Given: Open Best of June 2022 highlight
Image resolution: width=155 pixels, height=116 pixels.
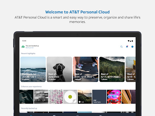Looking at the screenshot, I should pos(59,69).
